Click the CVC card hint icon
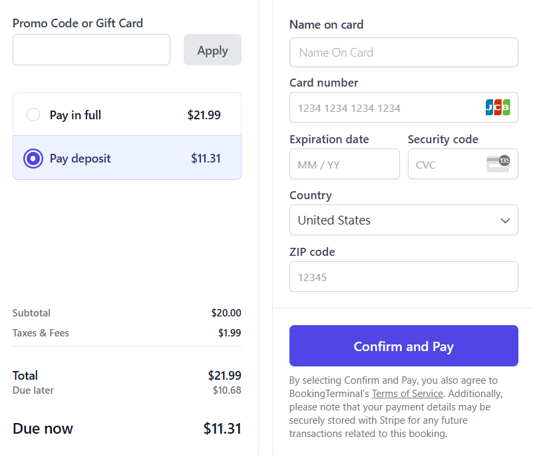The width and height of the screenshot is (533, 455). tap(498, 164)
